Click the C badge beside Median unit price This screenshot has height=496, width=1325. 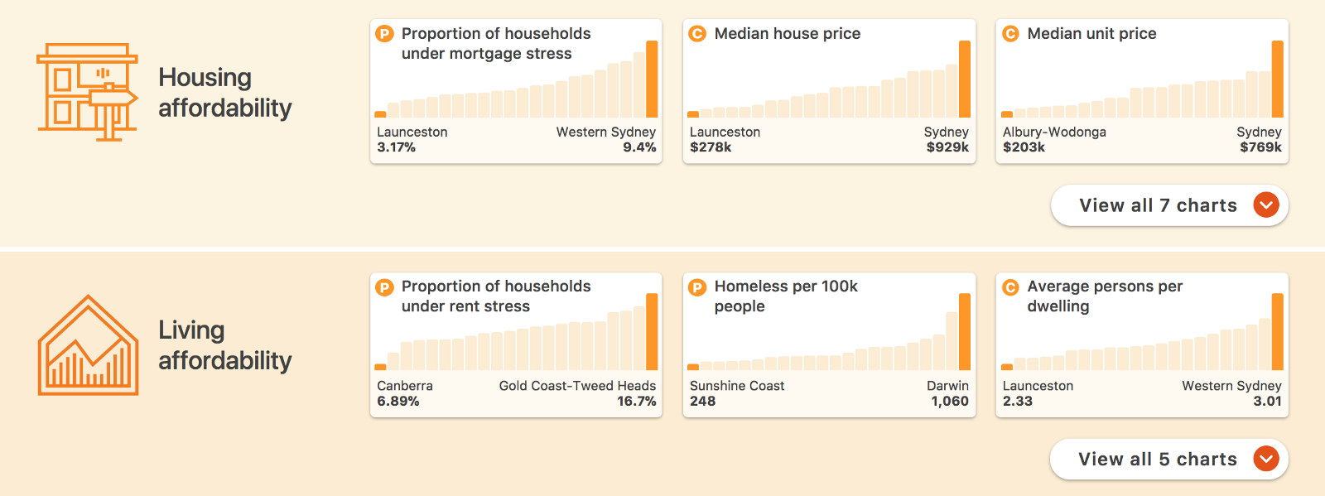(x=1010, y=34)
